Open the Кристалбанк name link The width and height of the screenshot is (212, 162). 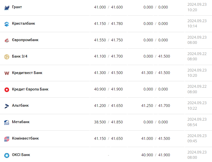23,23
